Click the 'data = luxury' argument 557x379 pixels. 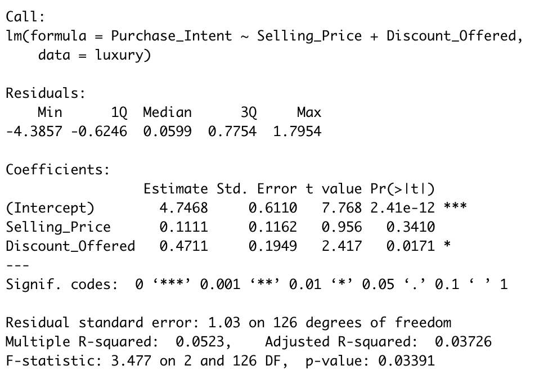[x=95, y=56]
